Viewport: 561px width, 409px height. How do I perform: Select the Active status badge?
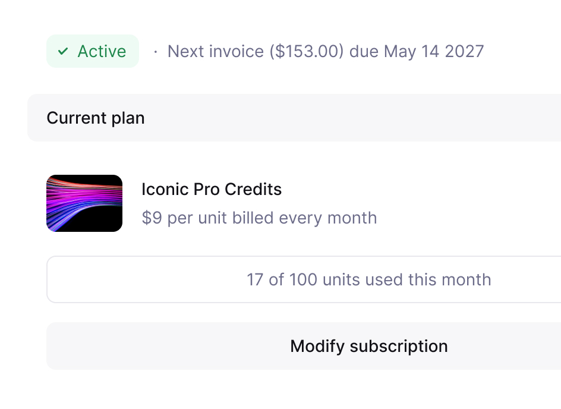[x=93, y=51]
